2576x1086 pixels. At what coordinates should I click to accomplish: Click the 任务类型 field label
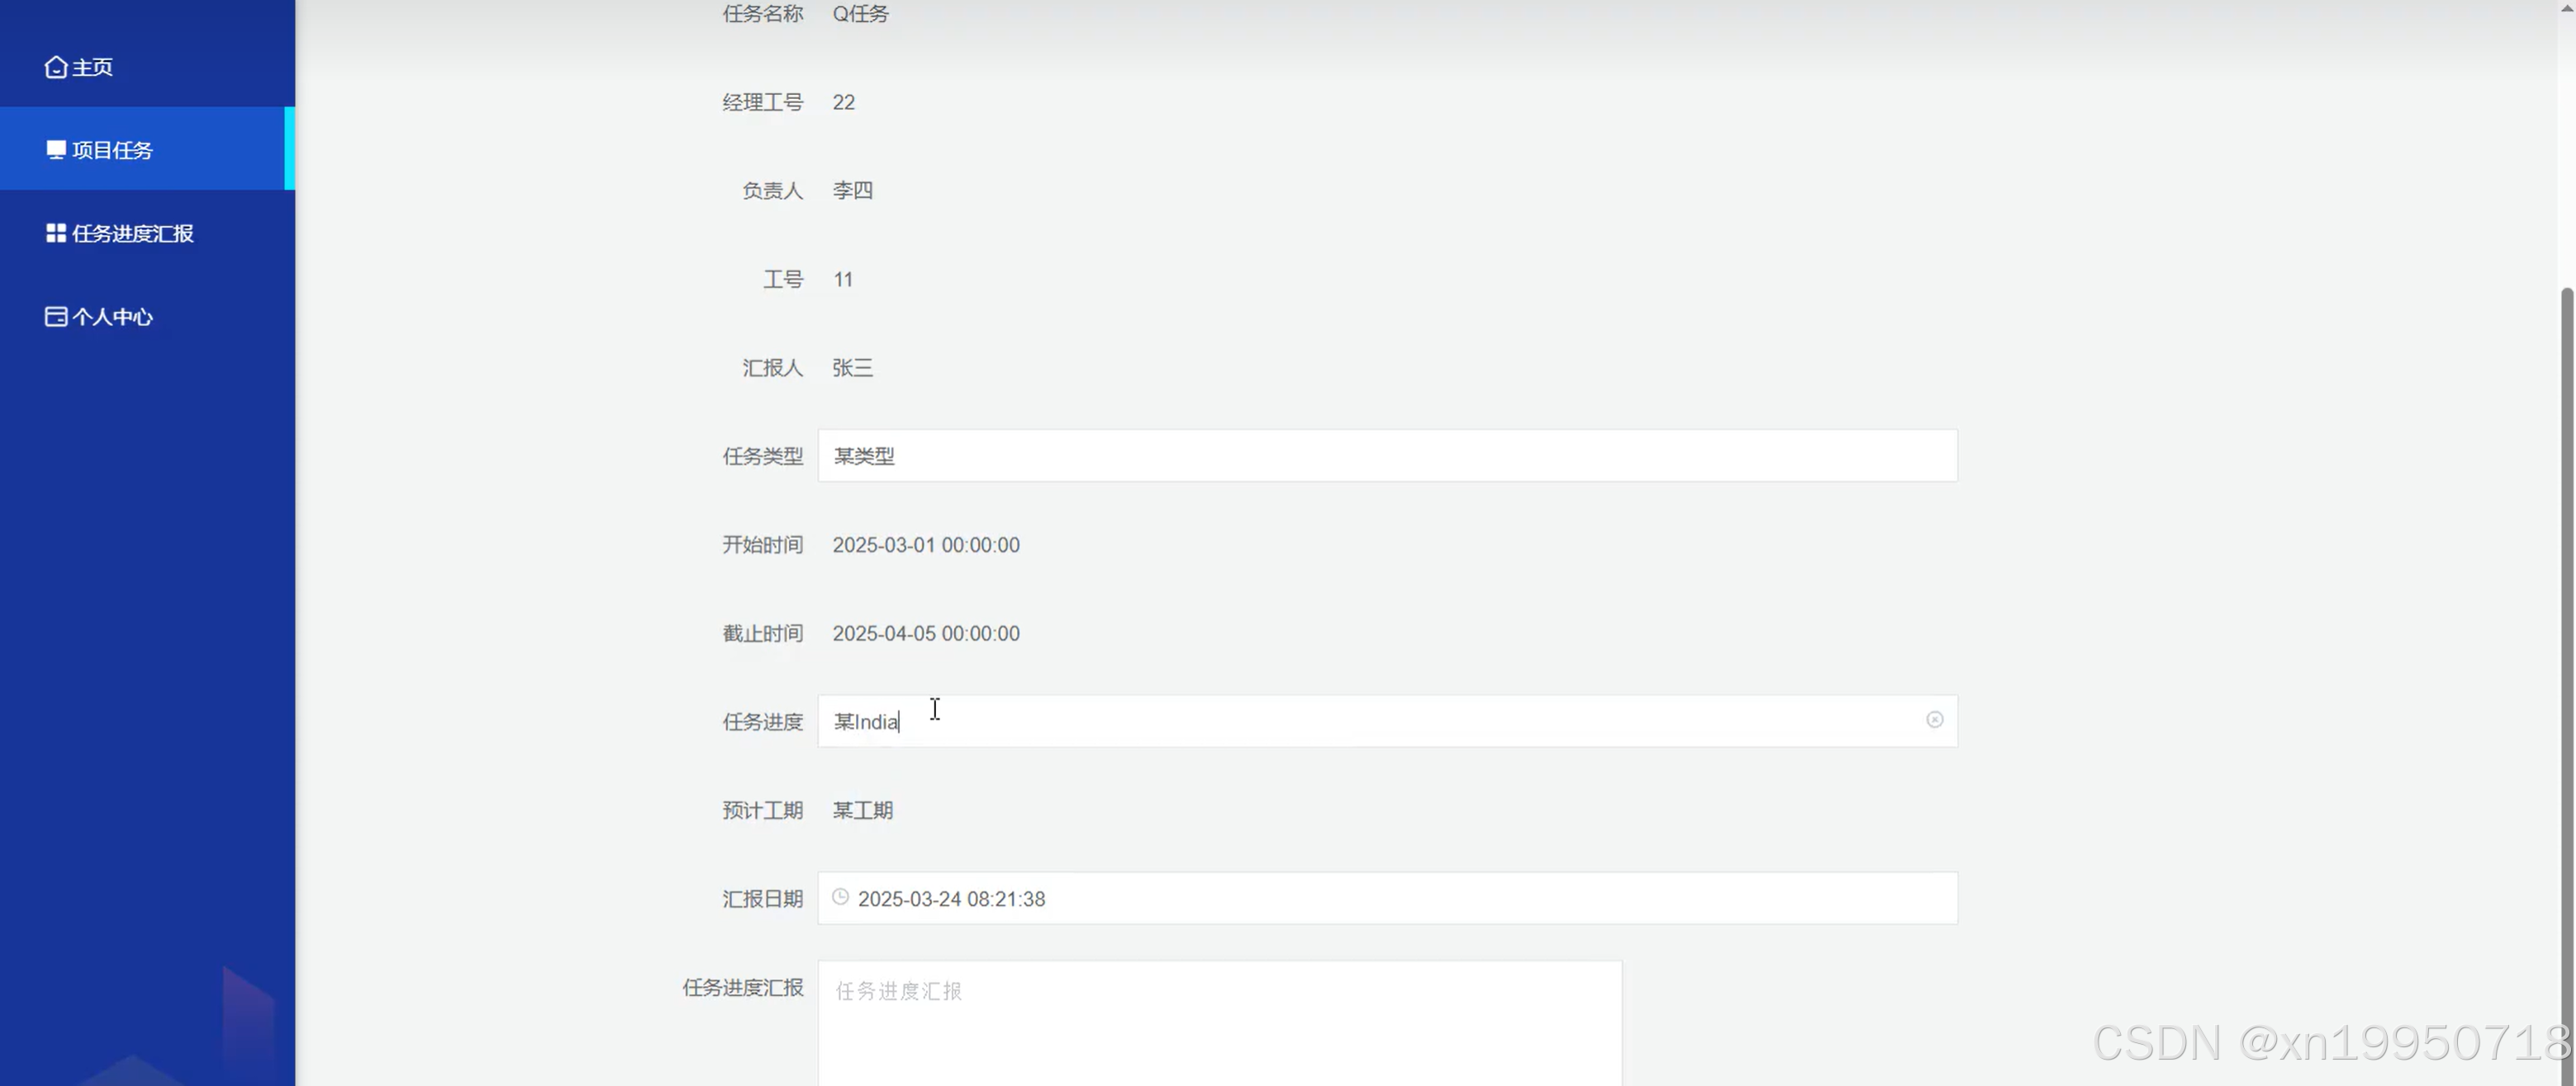pos(762,456)
